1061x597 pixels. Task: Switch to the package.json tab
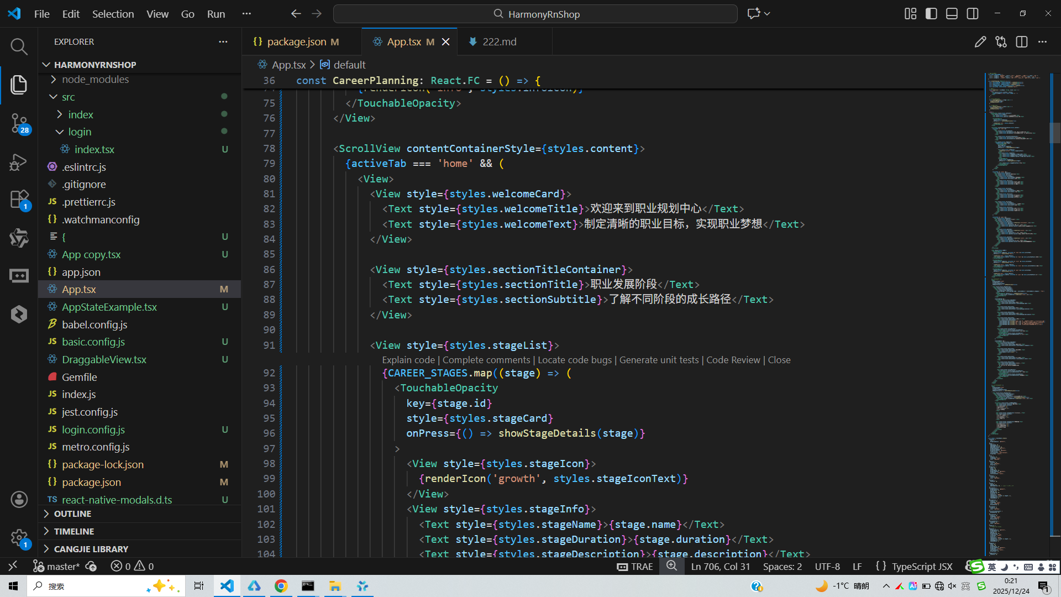pyautogui.click(x=296, y=42)
